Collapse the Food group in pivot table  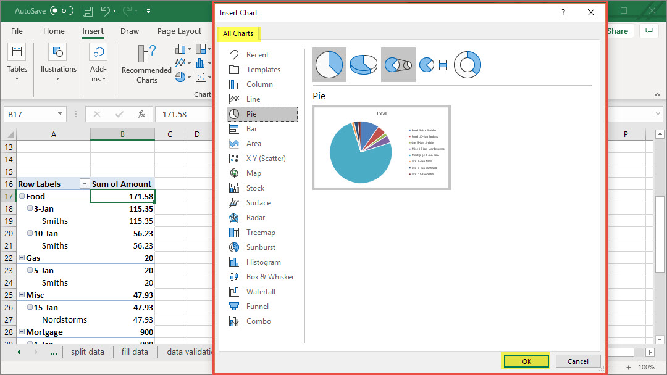tap(22, 196)
